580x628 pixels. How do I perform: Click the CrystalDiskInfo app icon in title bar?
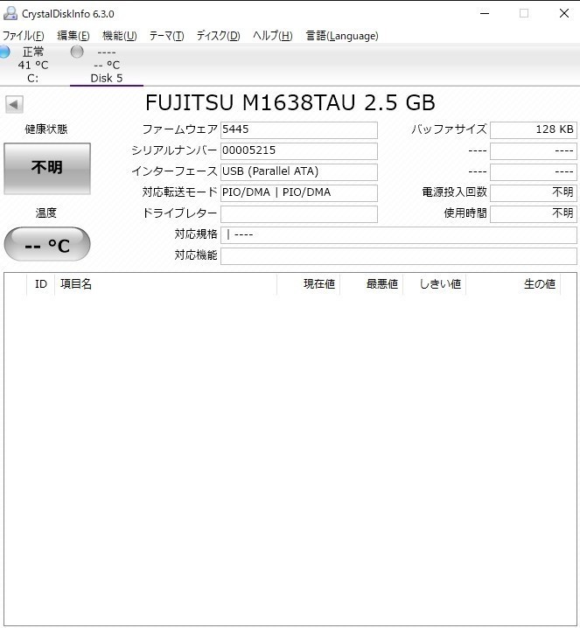[x=10, y=13]
